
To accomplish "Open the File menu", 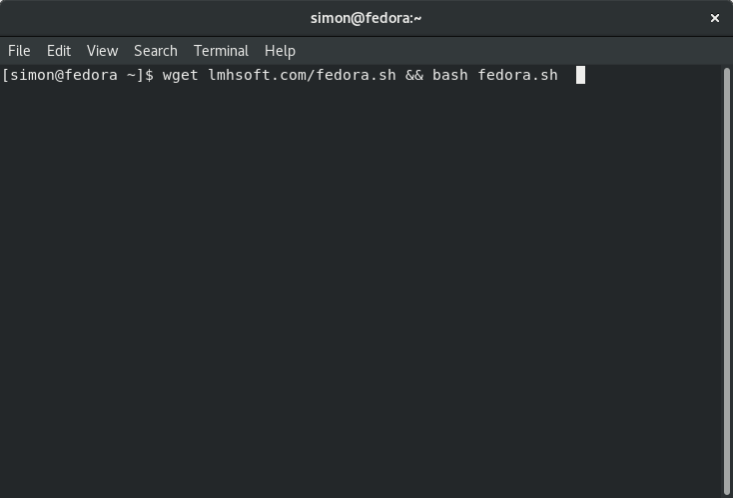I will pos(19,51).
